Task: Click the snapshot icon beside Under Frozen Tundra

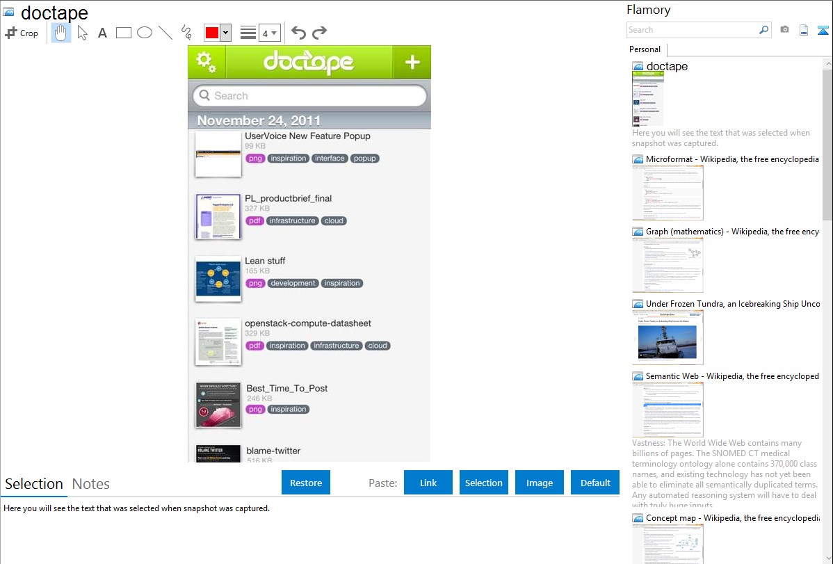Action: click(x=638, y=303)
